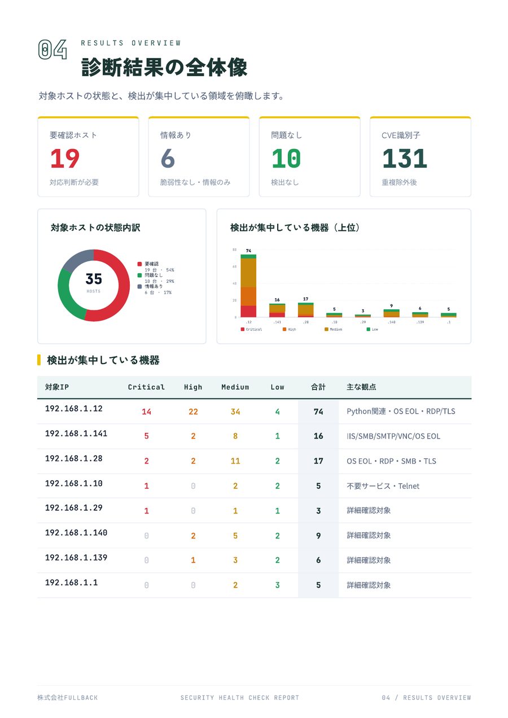Click the bar labeled 16 for .141
Image resolution: width=508 pixels, height=718 pixels.
277,310
